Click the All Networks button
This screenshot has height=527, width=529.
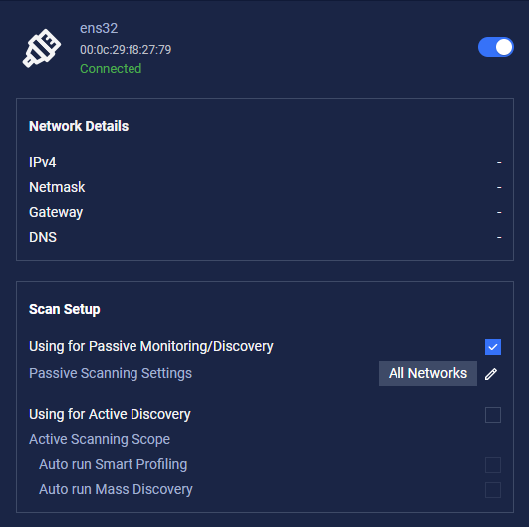pos(427,374)
